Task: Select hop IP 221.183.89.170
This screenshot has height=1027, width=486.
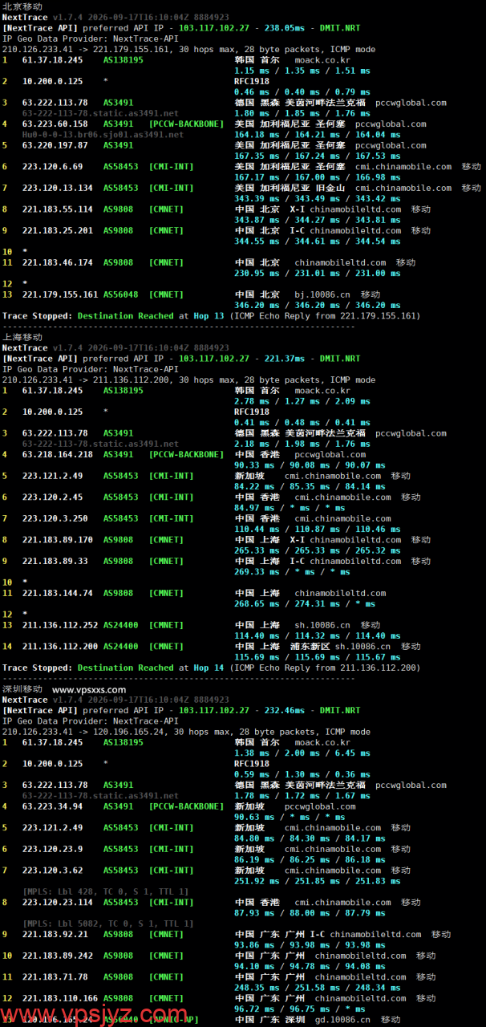Action: pos(58,540)
